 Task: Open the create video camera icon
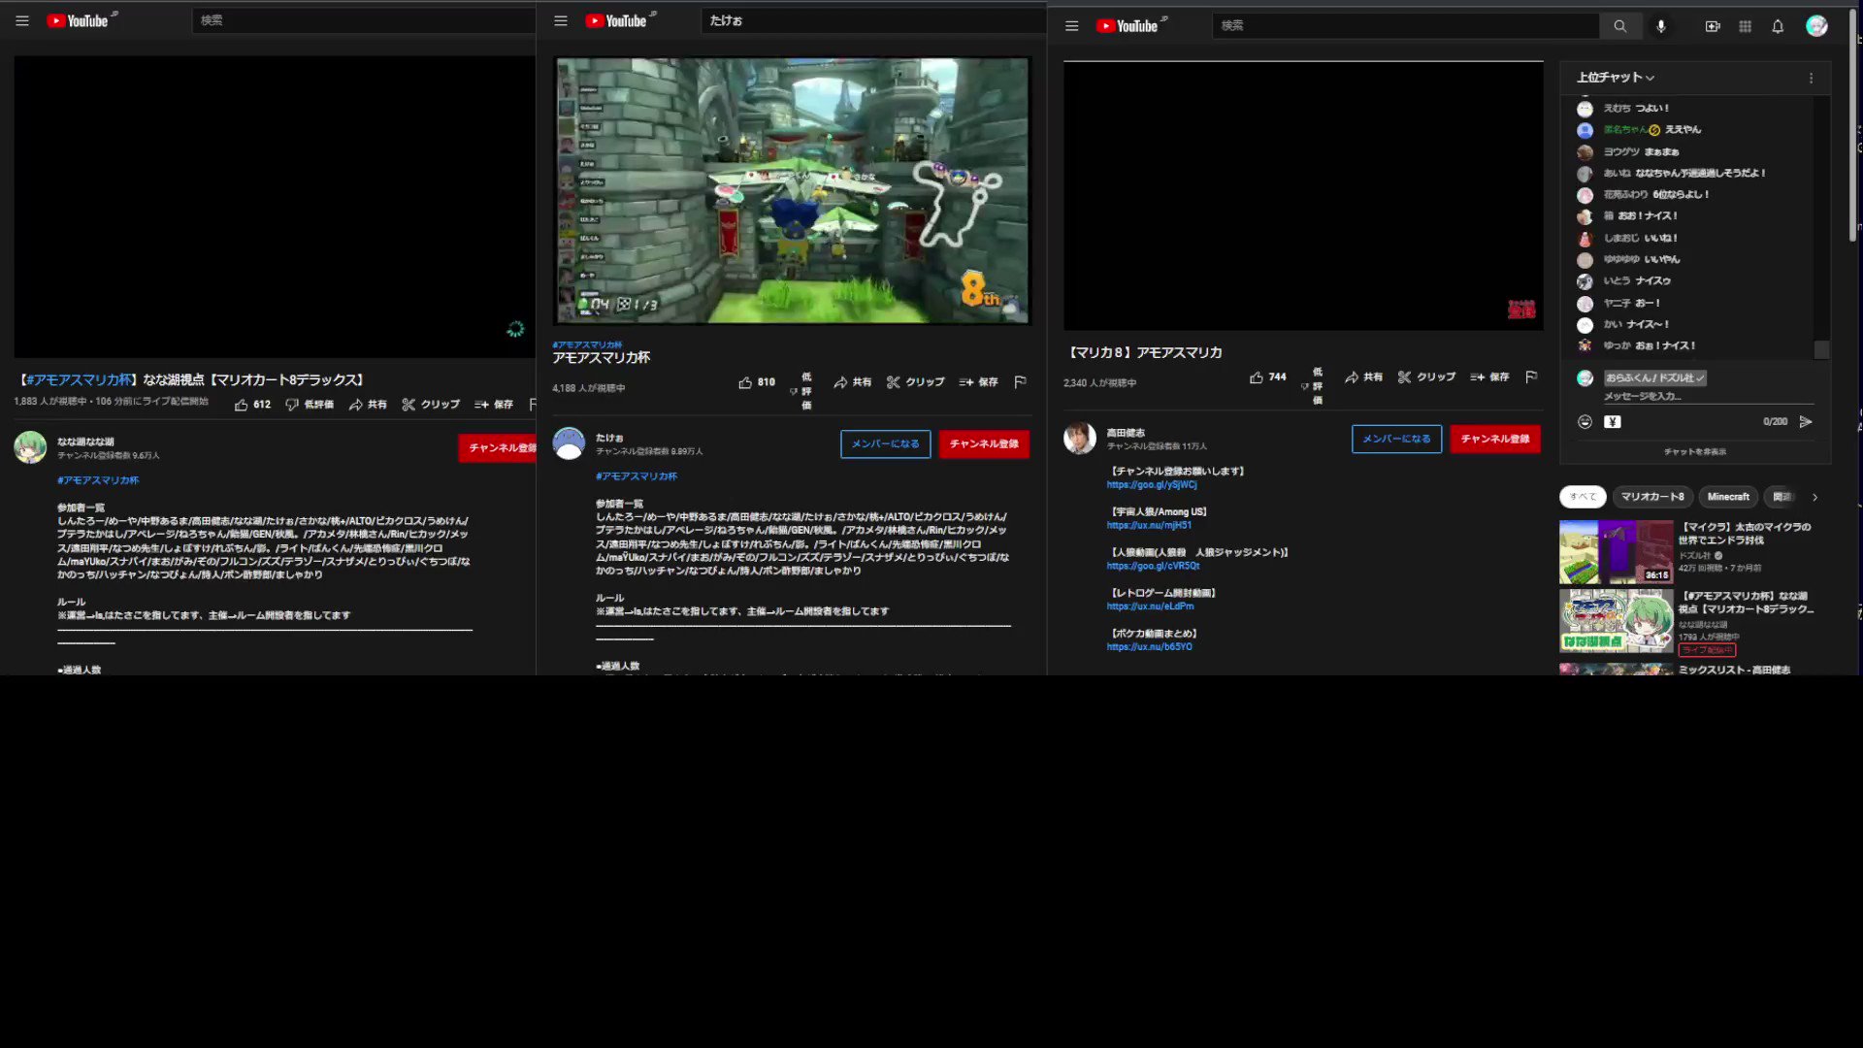[1713, 26]
